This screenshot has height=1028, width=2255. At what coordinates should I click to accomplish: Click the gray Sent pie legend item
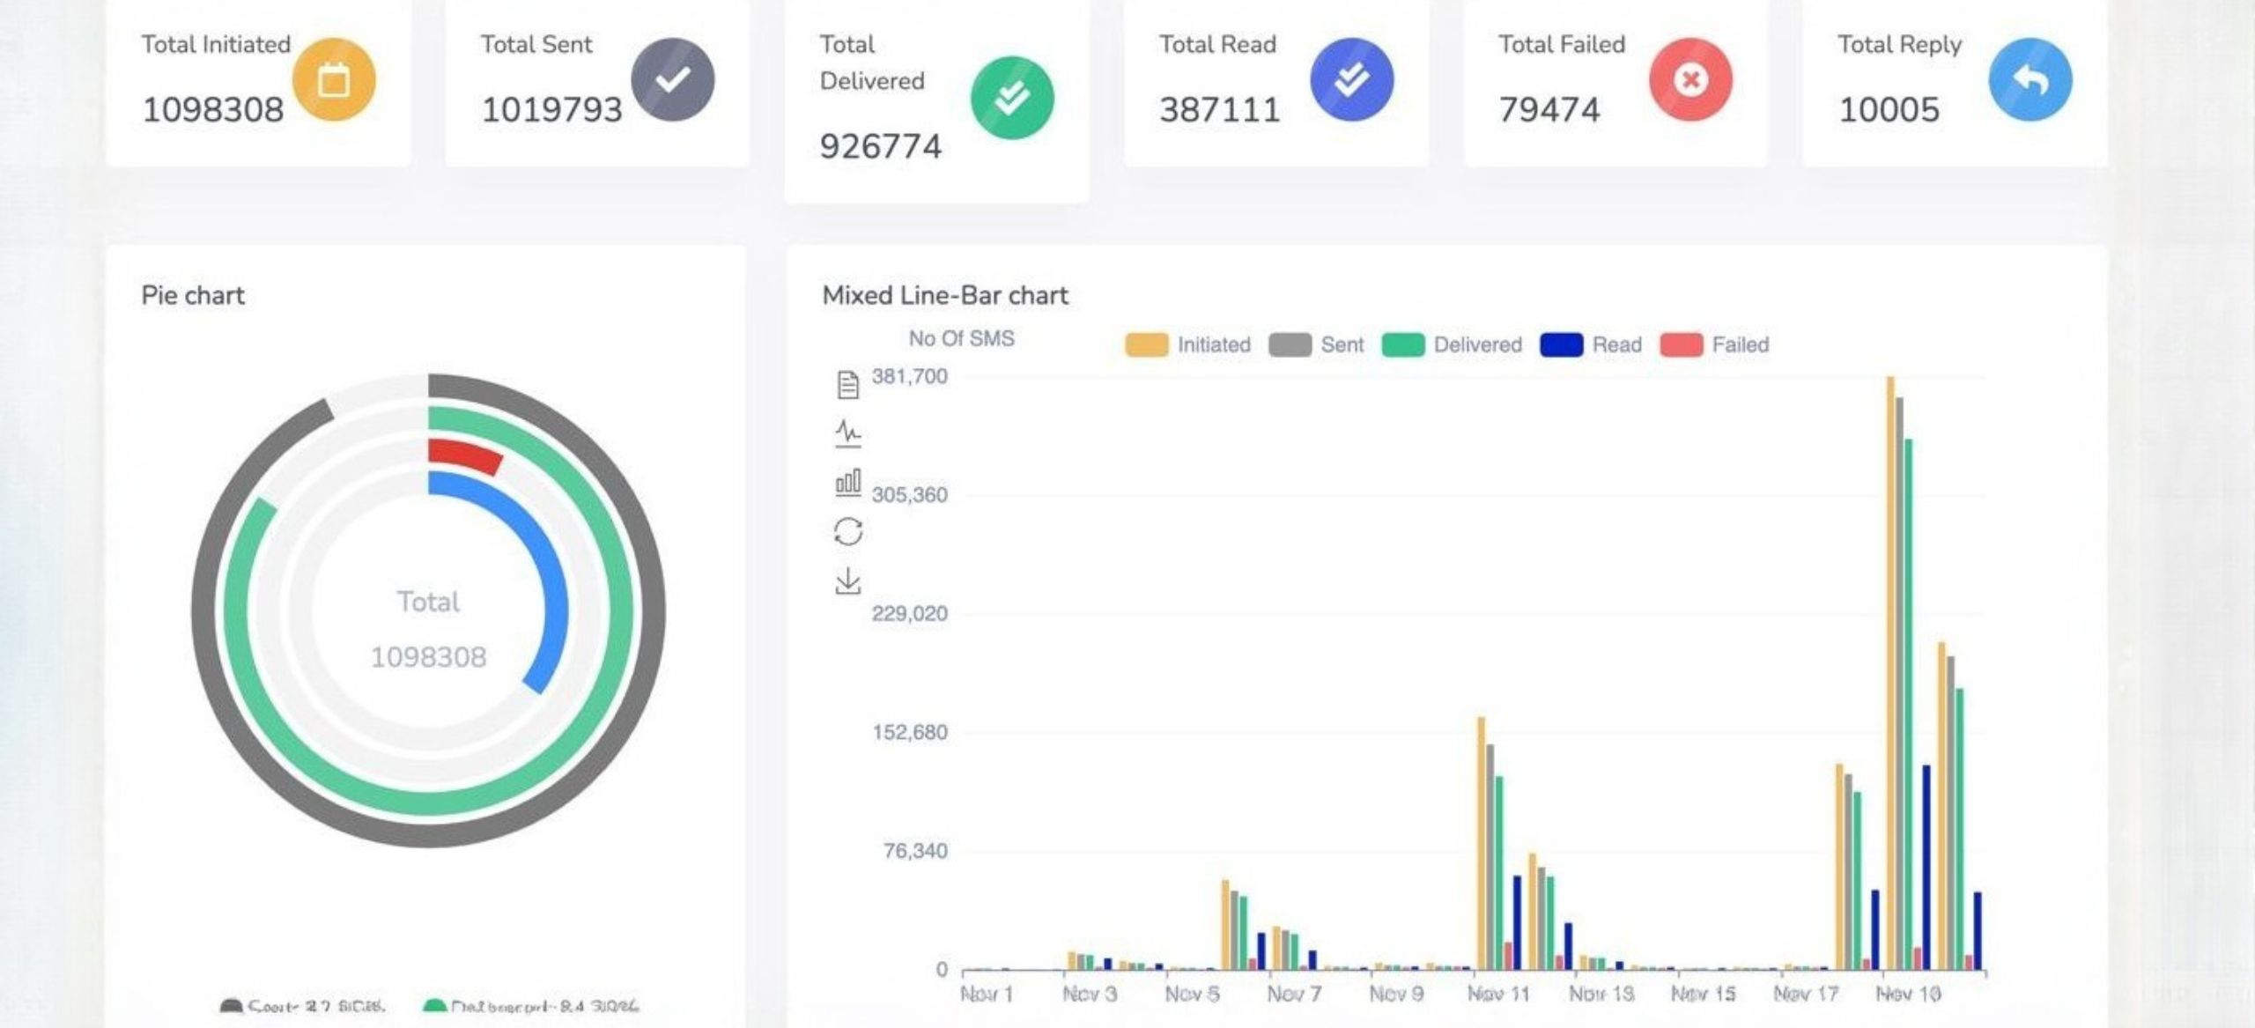302,1006
